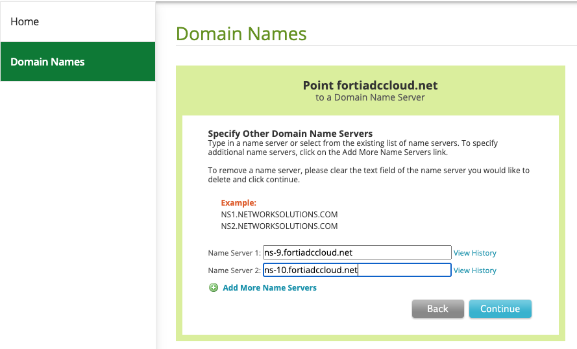Click the orange Example label
Image resolution: width=577 pixels, height=349 pixels.
(238, 202)
